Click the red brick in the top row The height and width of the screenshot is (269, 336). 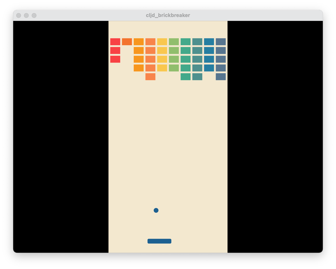pos(115,42)
